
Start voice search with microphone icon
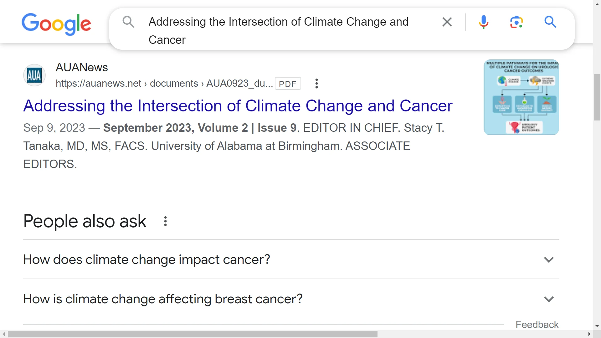click(484, 22)
